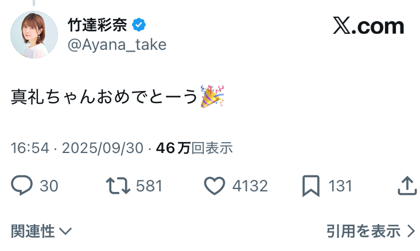Viewport: 420px width, 251px height.
Task: Open the 引用を表示 link
Action: coord(364,231)
